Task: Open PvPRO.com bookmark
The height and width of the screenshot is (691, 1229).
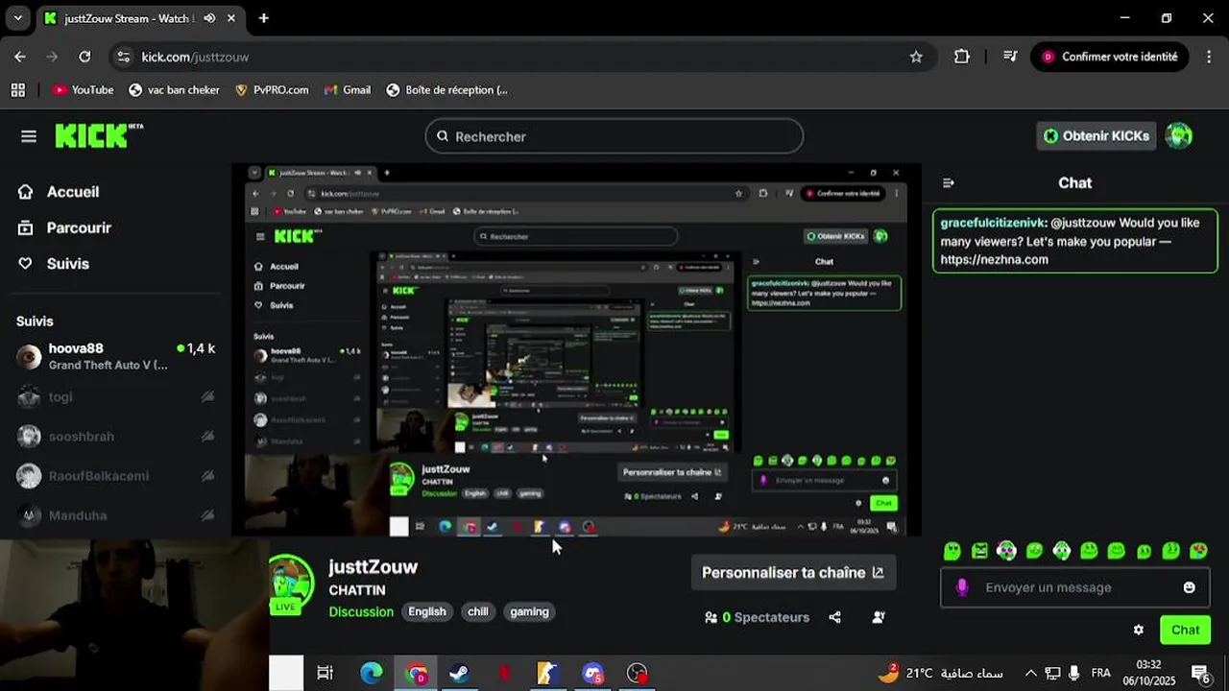Action: click(272, 90)
